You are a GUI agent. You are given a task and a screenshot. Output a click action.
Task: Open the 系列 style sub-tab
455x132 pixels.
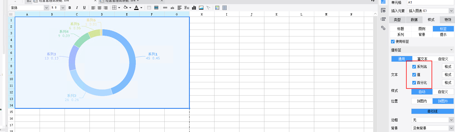pos(401,35)
